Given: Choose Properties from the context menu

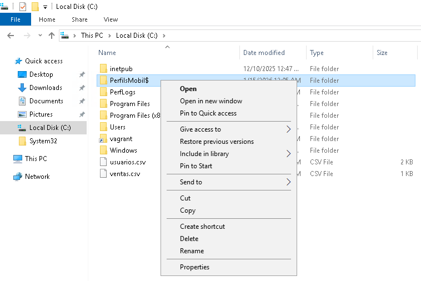Looking at the screenshot, I should pos(194,267).
